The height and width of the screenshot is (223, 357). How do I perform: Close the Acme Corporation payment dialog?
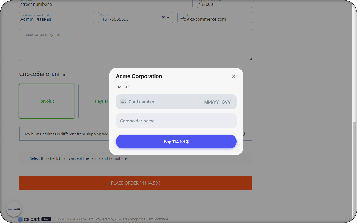click(x=234, y=76)
